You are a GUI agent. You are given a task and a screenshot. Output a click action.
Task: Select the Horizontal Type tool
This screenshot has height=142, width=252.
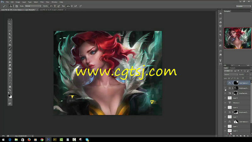(10, 76)
